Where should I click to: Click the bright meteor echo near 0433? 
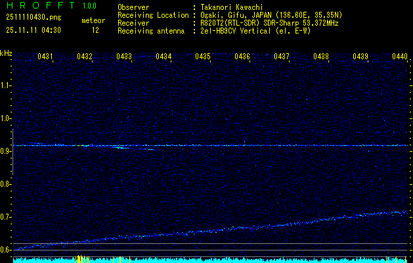coord(120,147)
